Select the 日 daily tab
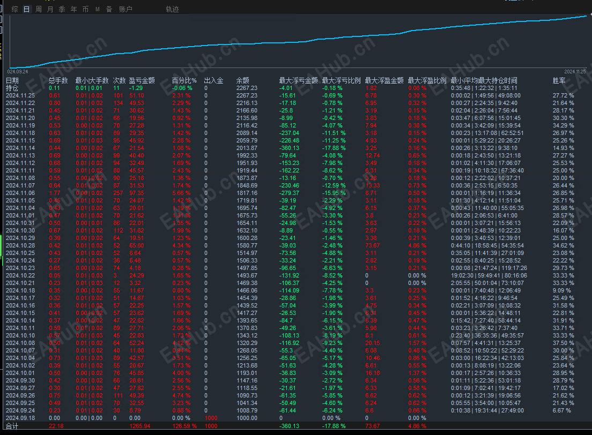Image resolution: width=592 pixels, height=435 pixels. coord(26,9)
